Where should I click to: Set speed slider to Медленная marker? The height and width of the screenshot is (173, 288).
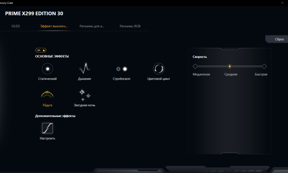pos(195,66)
